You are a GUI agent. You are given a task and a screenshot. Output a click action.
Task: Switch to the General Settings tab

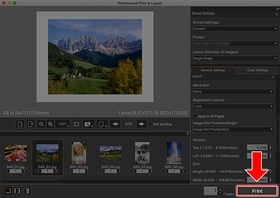pyautogui.click(x=213, y=70)
